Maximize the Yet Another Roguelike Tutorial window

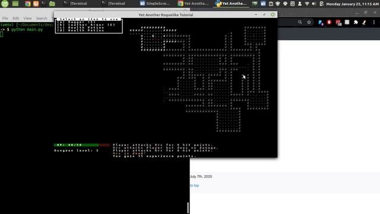264,15
